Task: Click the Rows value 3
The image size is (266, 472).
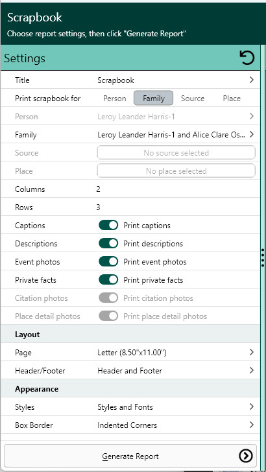Action: click(99, 207)
